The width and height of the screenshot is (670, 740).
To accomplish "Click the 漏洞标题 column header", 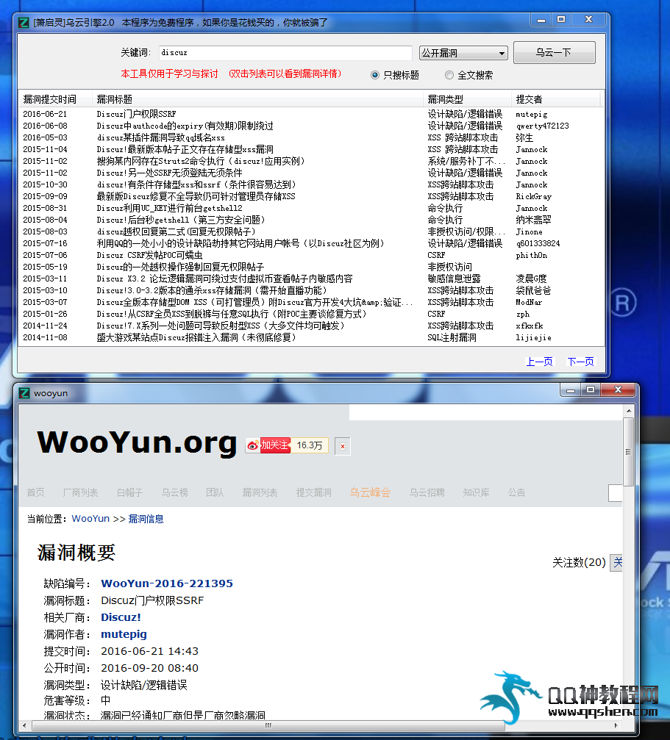I will tap(258, 99).
